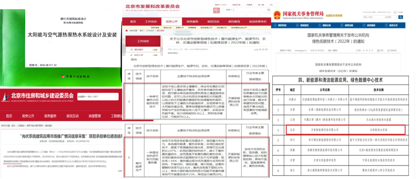Screen dimensions: 420x179
Task: Open 政务服务 on the 住建委 navigation bar
Action: click(50, 116)
